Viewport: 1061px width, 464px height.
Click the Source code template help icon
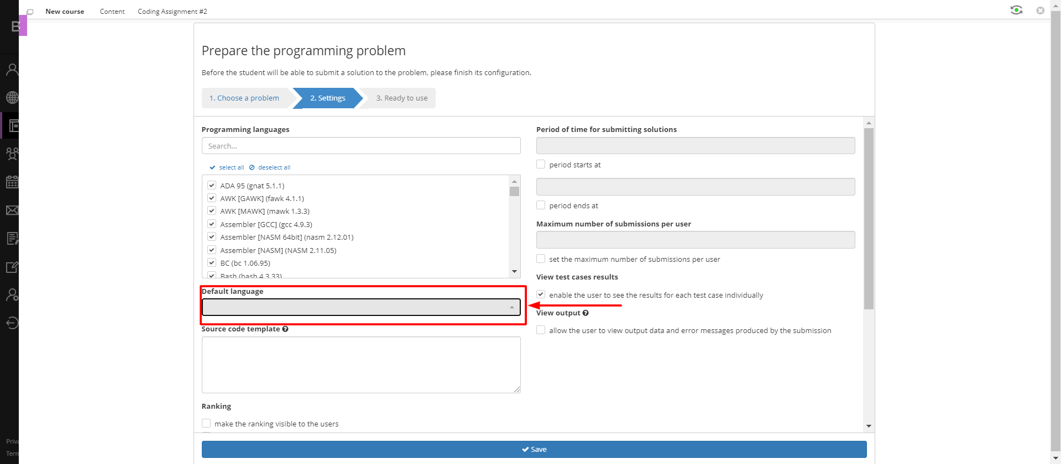tap(285, 329)
